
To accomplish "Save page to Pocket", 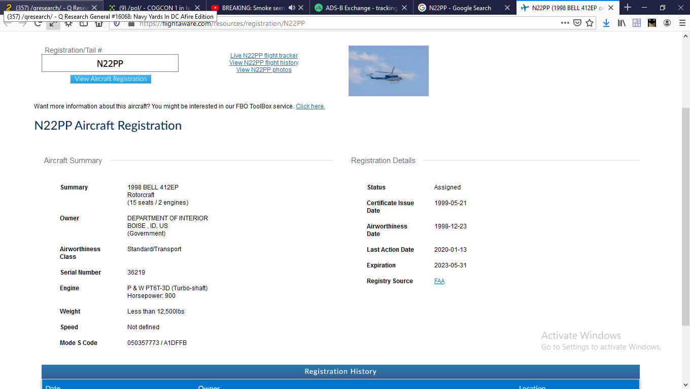I will click(x=577, y=23).
